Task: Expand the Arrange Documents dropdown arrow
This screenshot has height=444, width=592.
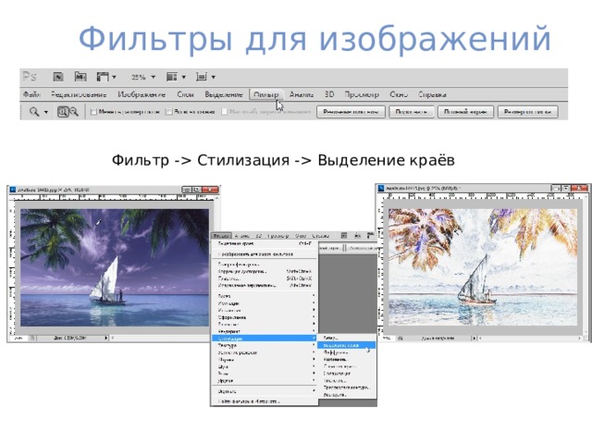Action: pyautogui.click(x=183, y=77)
